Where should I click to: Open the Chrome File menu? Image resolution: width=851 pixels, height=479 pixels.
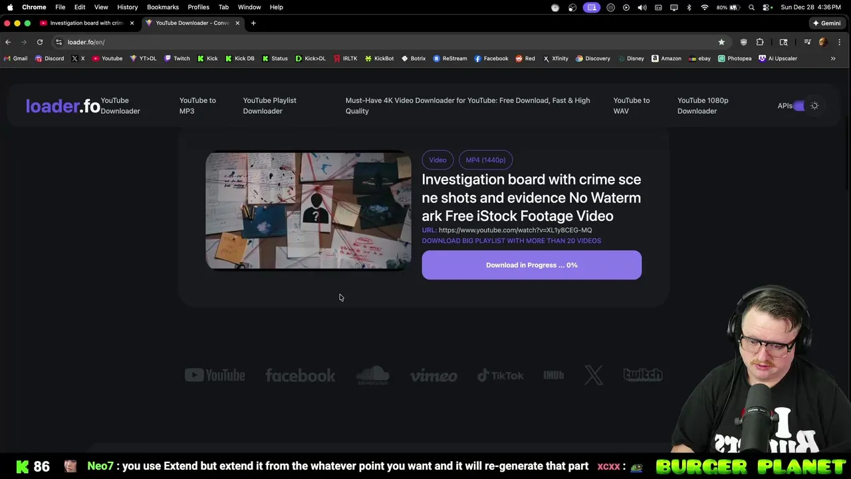60,7
